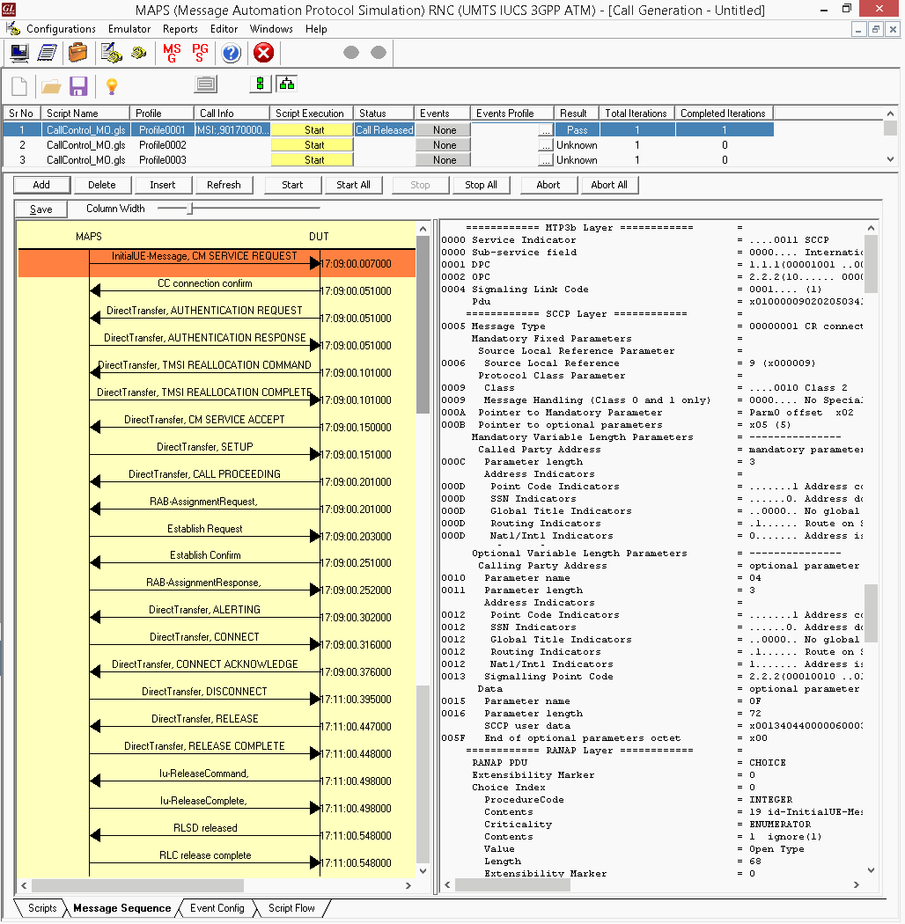
Task: Select the Iu-ReleaseCommand message
Action: pyautogui.click(x=204, y=774)
